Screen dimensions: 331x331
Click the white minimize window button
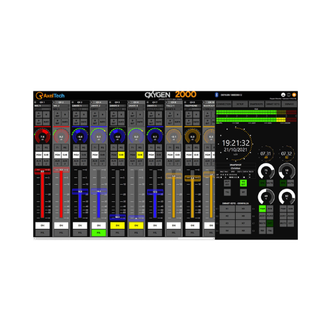point(283,95)
